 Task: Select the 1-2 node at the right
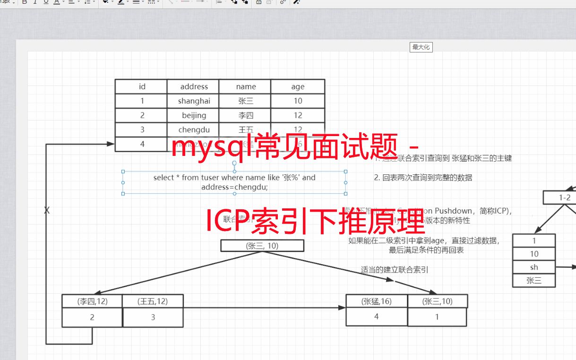point(562,198)
